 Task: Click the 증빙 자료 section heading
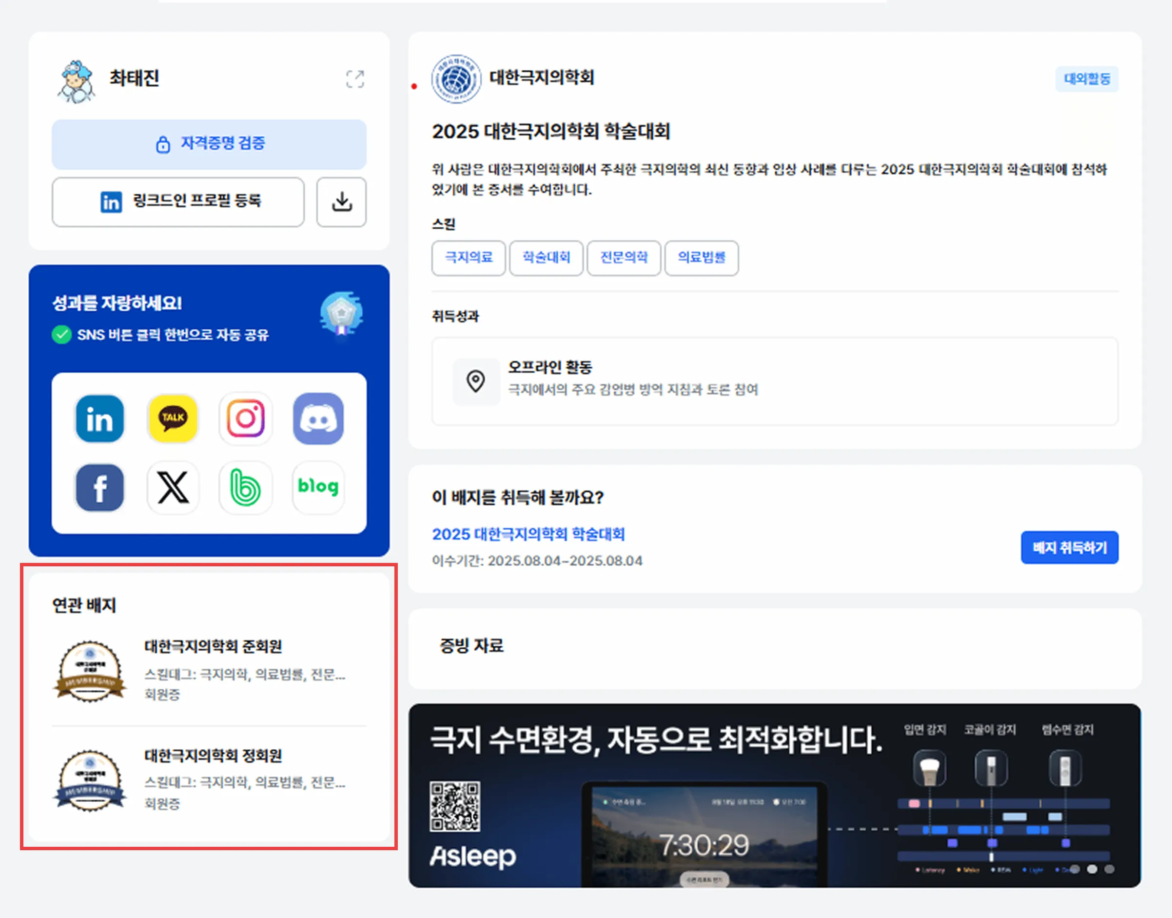[471, 645]
